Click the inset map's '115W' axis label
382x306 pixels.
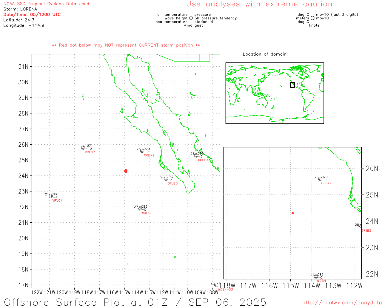tap(290, 285)
